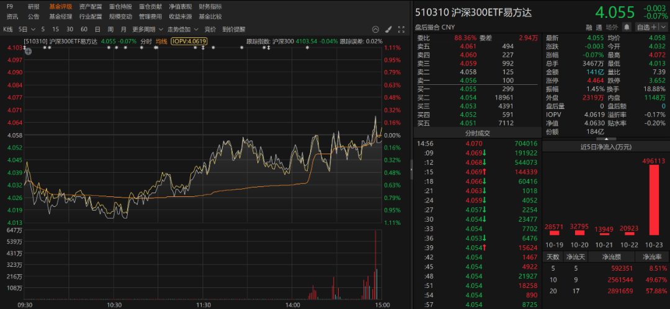Screen dimensions: 670x309
Task: Open the 资讯 news menu
Action: point(12,17)
